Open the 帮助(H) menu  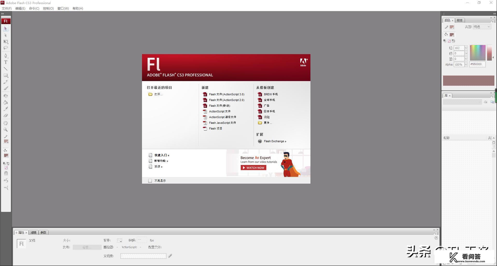[78, 8]
